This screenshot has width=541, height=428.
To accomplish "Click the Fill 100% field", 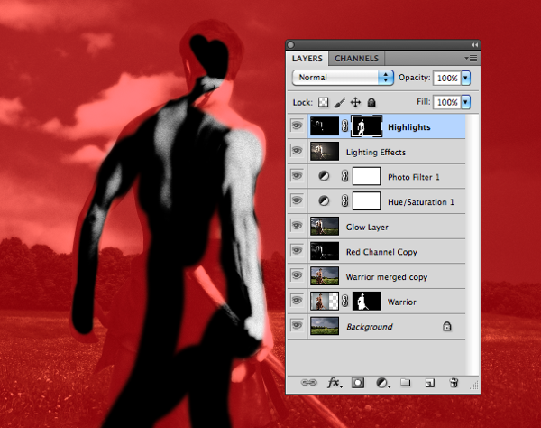I will (447, 102).
